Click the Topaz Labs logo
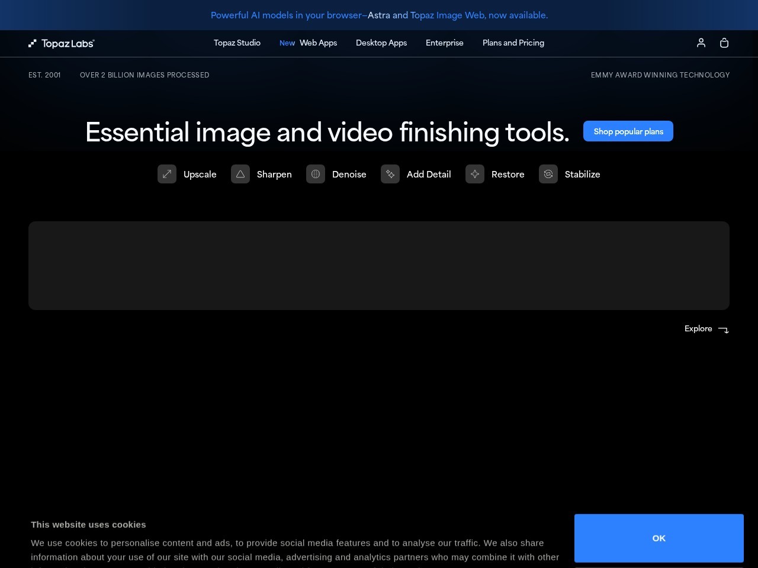This screenshot has width=758, height=568. coord(62,43)
